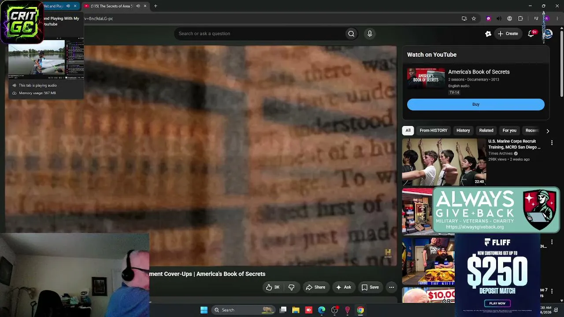This screenshot has width=564, height=317.
Task: Open the Chrome extensions puzzle icon
Action: 520,18
